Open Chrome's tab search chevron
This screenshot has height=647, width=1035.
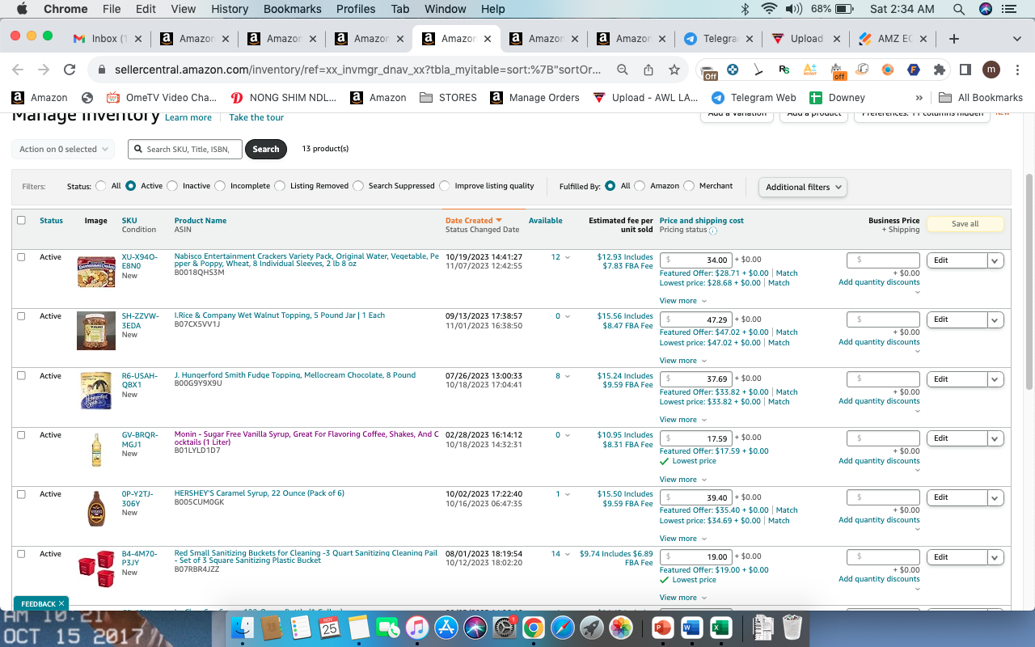pos(1016,39)
